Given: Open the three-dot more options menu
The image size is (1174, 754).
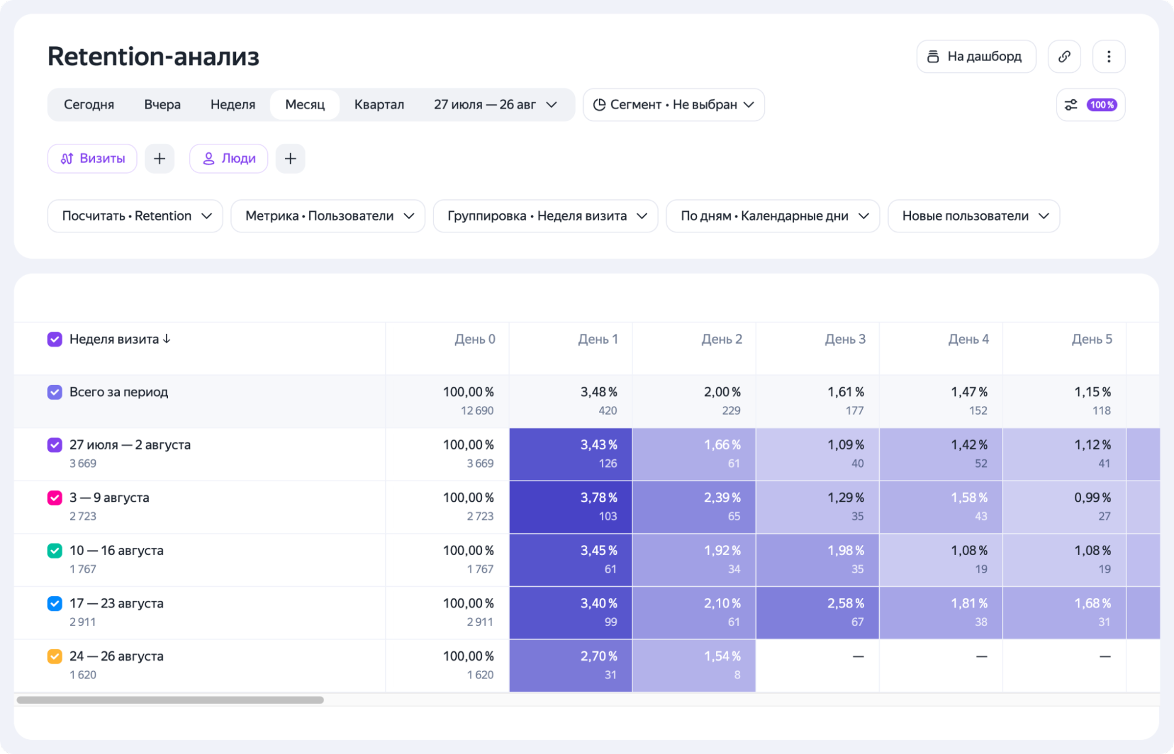Looking at the screenshot, I should [1108, 56].
